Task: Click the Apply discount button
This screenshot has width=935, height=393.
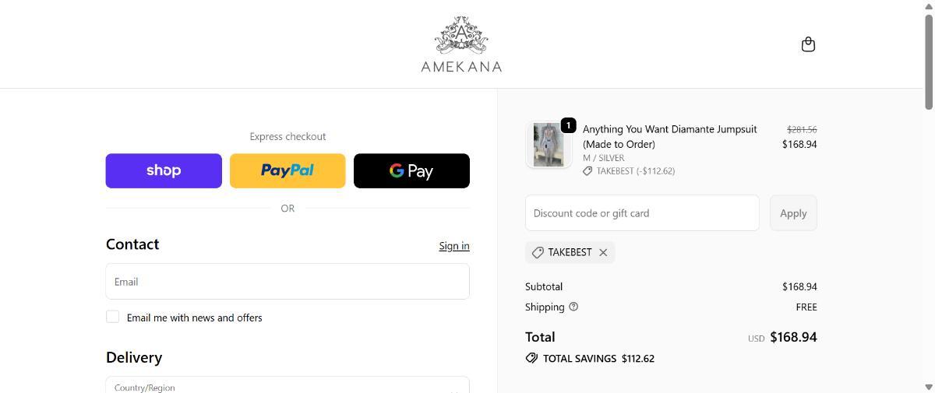Action: tap(793, 213)
